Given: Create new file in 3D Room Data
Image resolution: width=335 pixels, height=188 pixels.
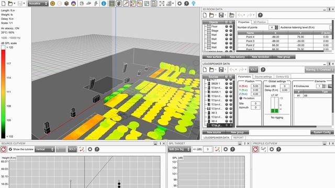Looking at the screenshot, I should pyautogui.click(x=205, y=15).
